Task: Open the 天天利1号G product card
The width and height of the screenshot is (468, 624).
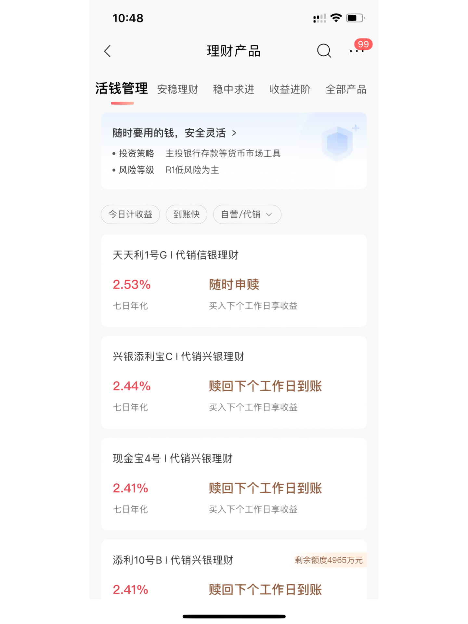Action: pos(234,280)
